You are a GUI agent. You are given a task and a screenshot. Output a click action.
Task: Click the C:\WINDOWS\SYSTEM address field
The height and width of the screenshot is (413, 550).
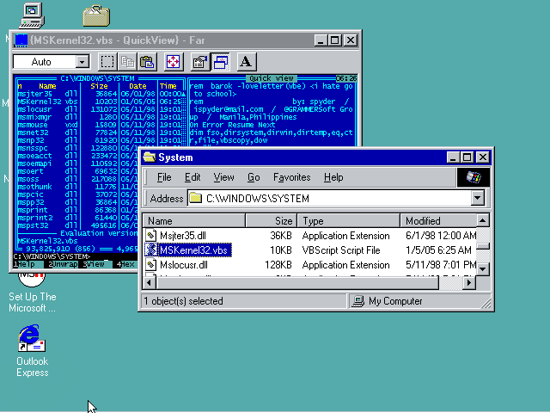(330, 199)
